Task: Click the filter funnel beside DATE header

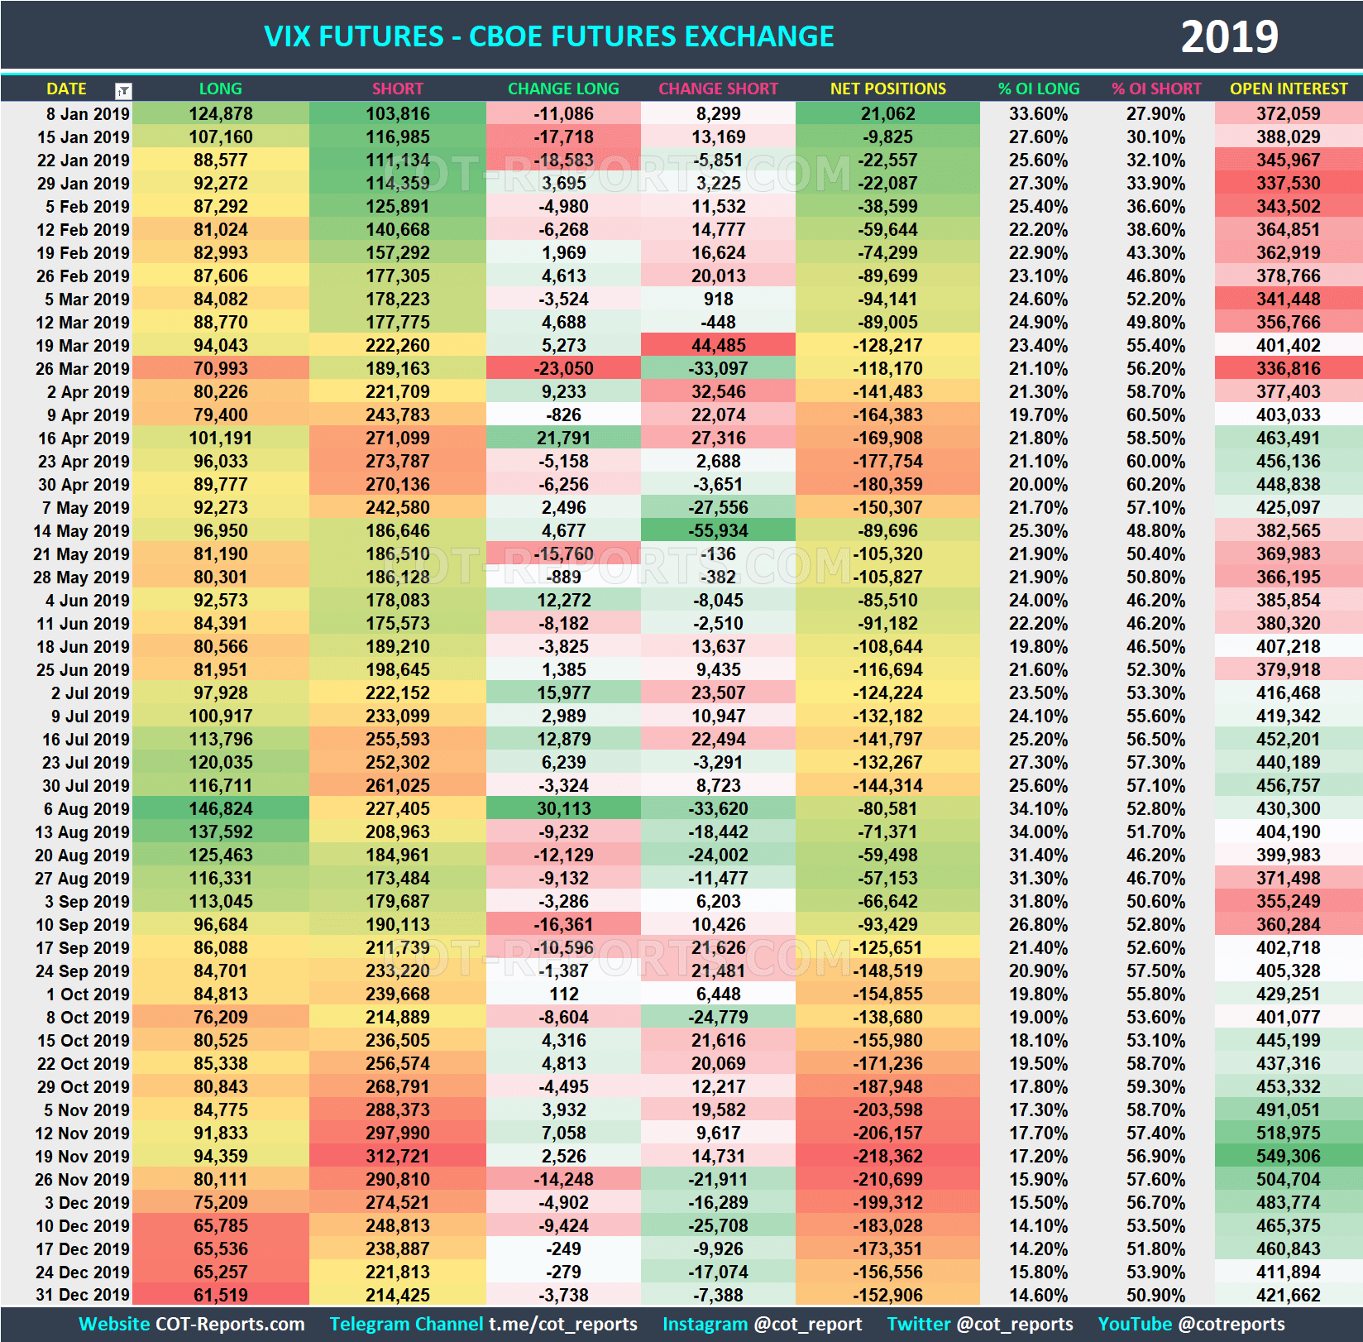Action: click(x=124, y=89)
